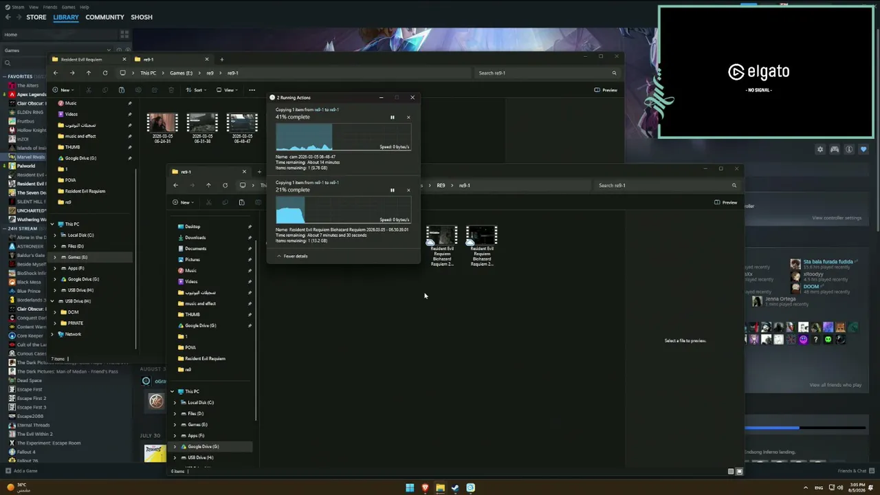Open the Games filter dropdown in Steam
This screenshot has width=880, height=495.
pyautogui.click(x=58, y=50)
